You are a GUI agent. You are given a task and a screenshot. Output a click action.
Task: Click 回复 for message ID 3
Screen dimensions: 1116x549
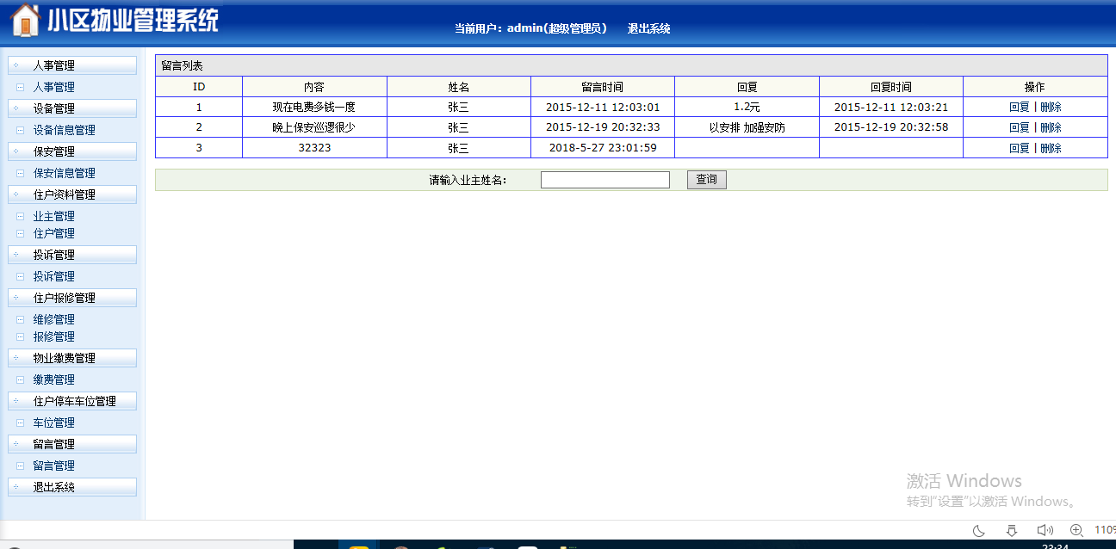1019,148
